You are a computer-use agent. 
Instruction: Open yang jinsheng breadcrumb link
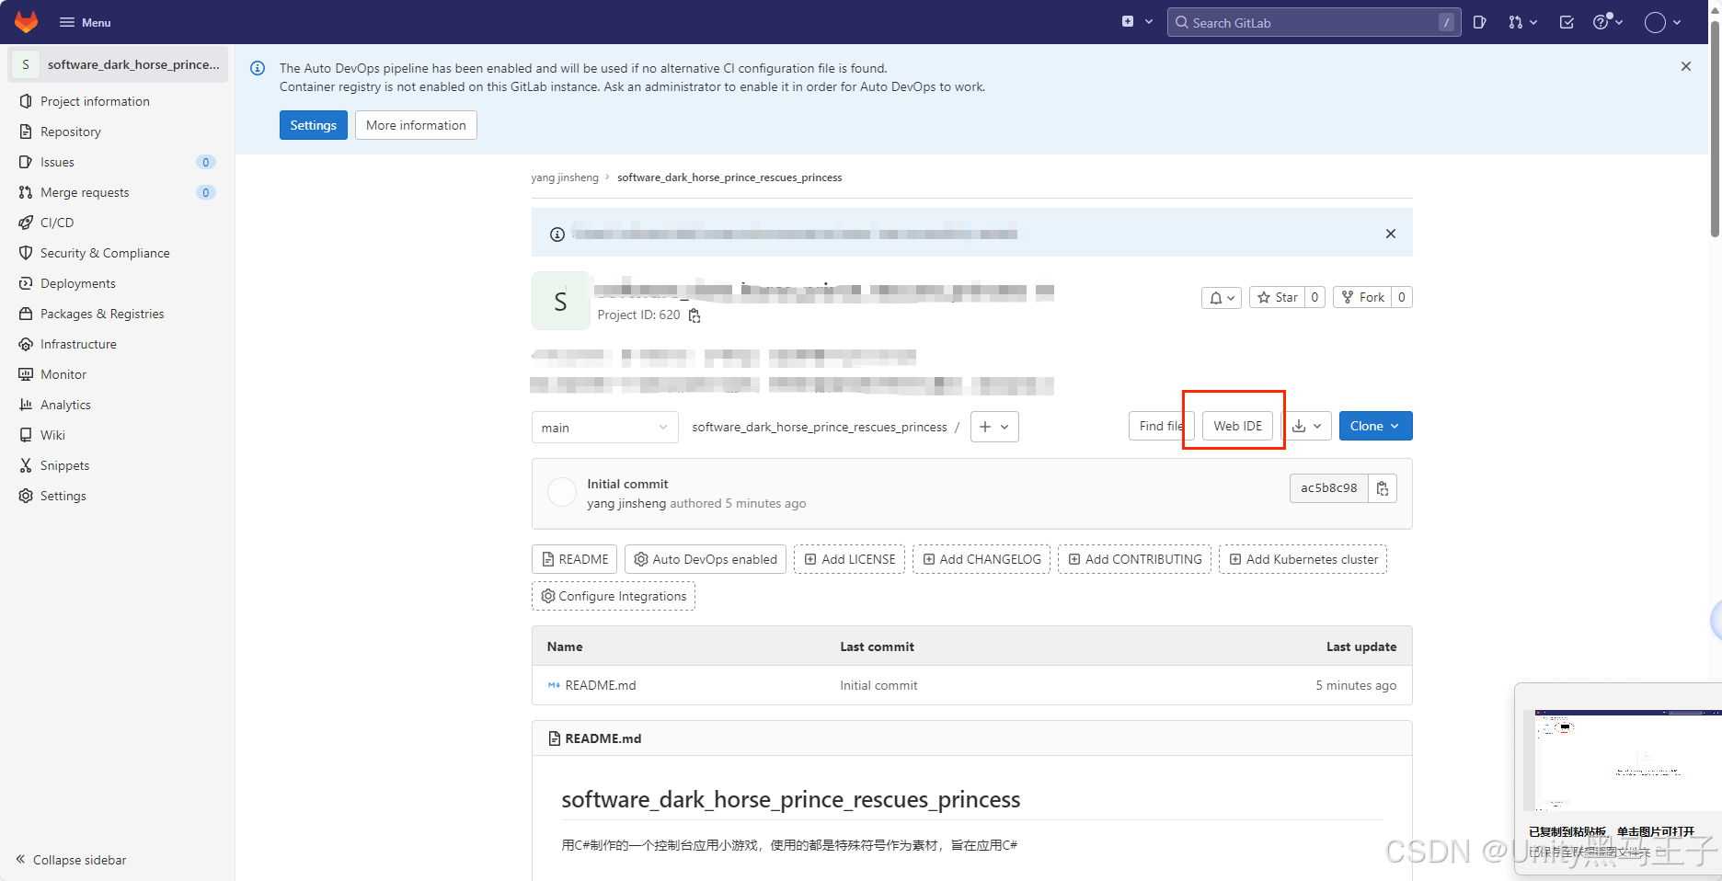point(565,177)
